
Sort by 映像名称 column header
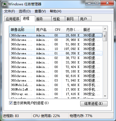(22, 30)
